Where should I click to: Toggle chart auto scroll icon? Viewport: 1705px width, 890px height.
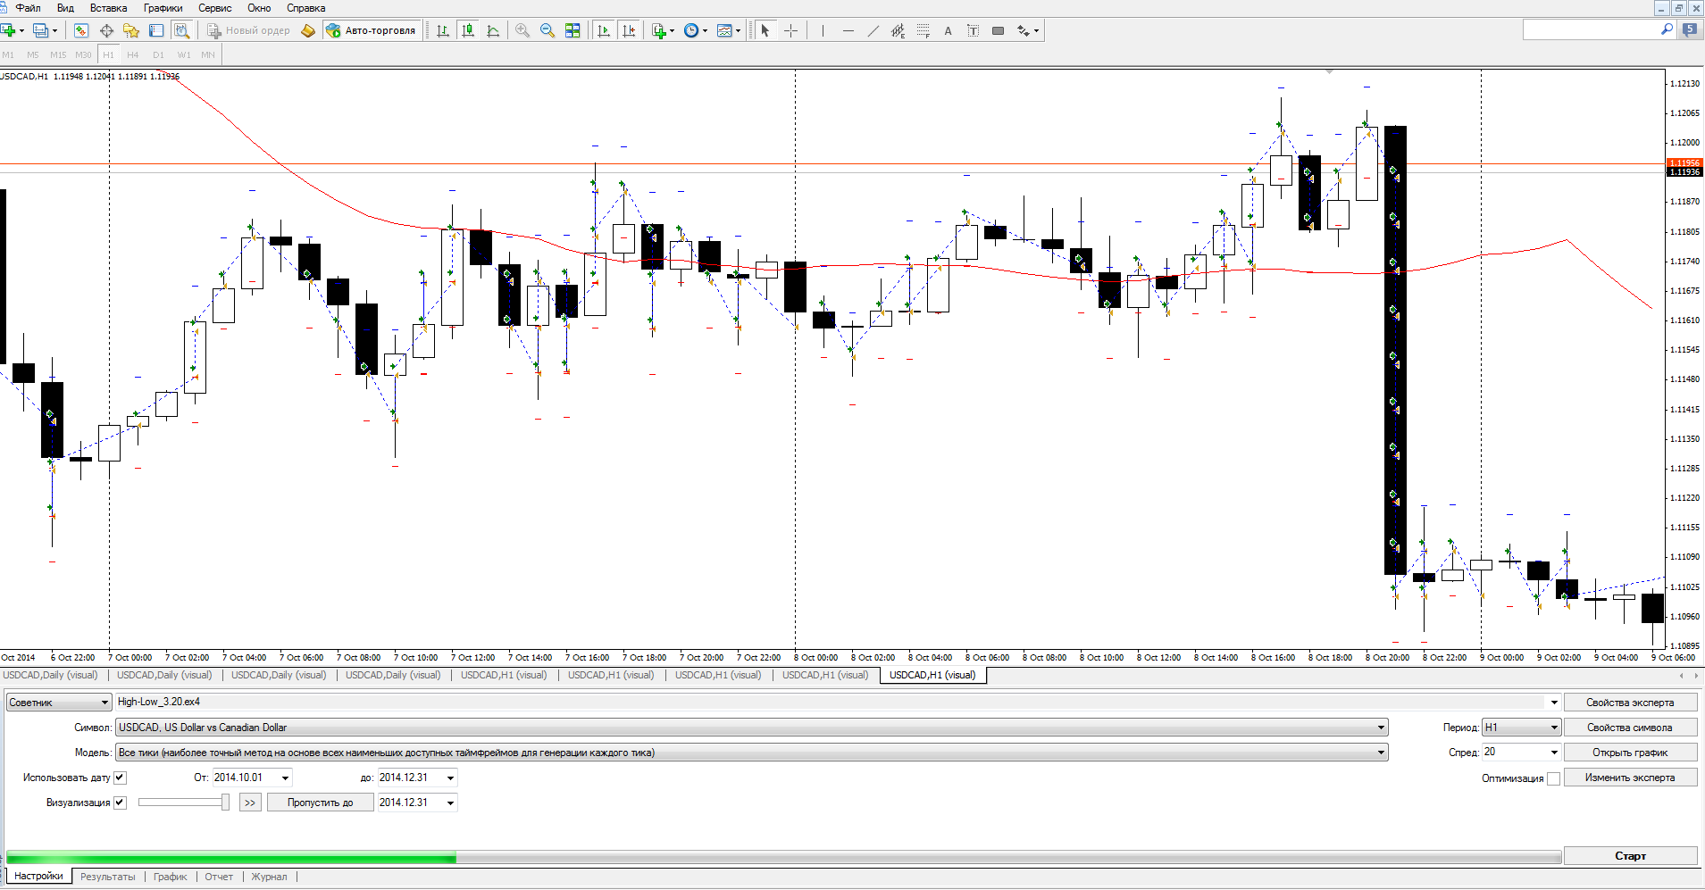604,30
